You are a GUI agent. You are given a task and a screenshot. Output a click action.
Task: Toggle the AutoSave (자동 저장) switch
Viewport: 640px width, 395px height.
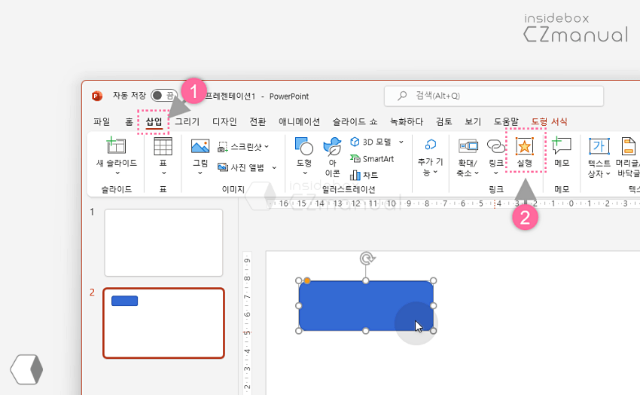(x=164, y=96)
